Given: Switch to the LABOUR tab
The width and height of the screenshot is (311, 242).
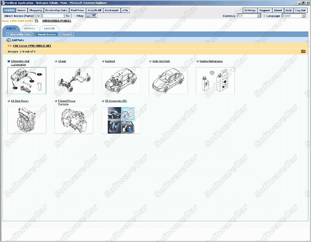Looking at the screenshot, I should [49, 28].
